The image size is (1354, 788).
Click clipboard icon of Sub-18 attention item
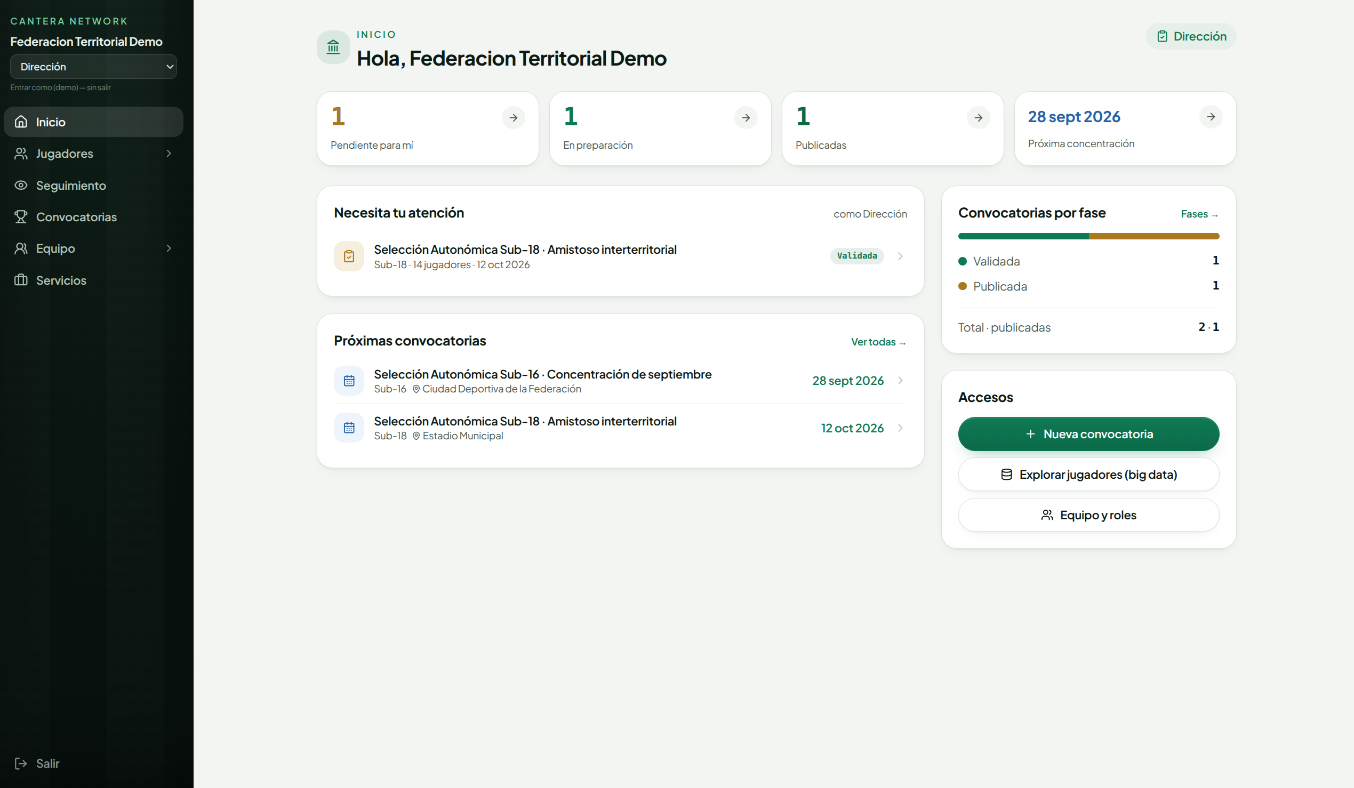click(349, 256)
